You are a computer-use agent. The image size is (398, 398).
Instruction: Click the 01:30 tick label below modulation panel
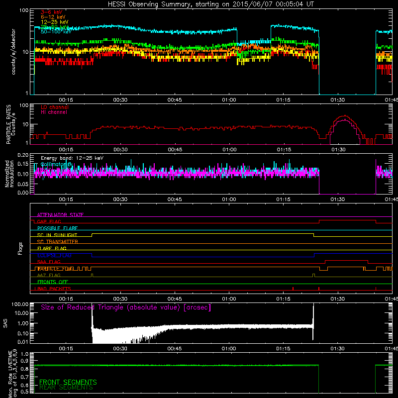338,199
